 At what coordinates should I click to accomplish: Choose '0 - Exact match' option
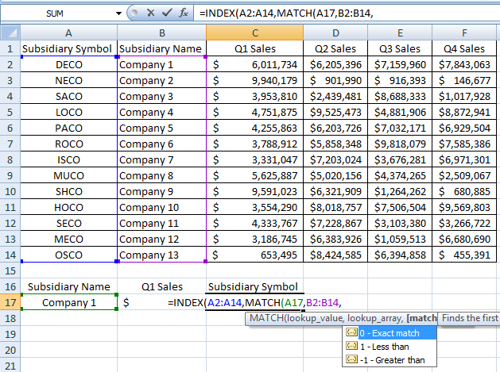390,333
